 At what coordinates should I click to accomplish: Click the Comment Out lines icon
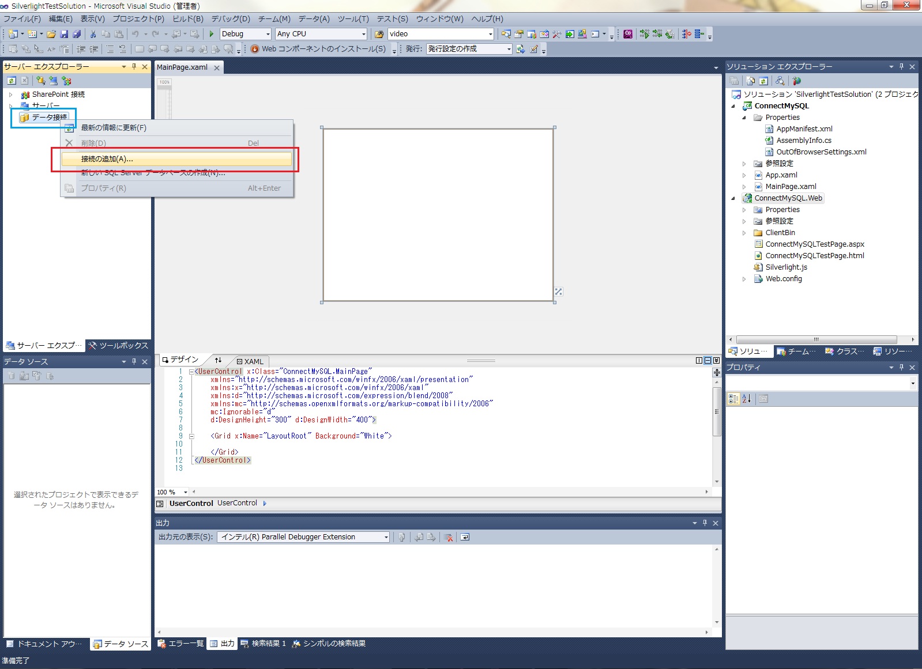[x=110, y=49]
